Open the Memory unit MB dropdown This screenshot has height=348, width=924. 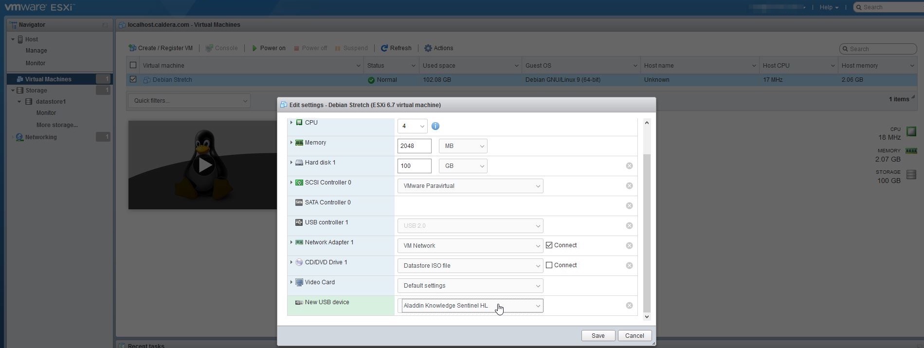(x=463, y=146)
